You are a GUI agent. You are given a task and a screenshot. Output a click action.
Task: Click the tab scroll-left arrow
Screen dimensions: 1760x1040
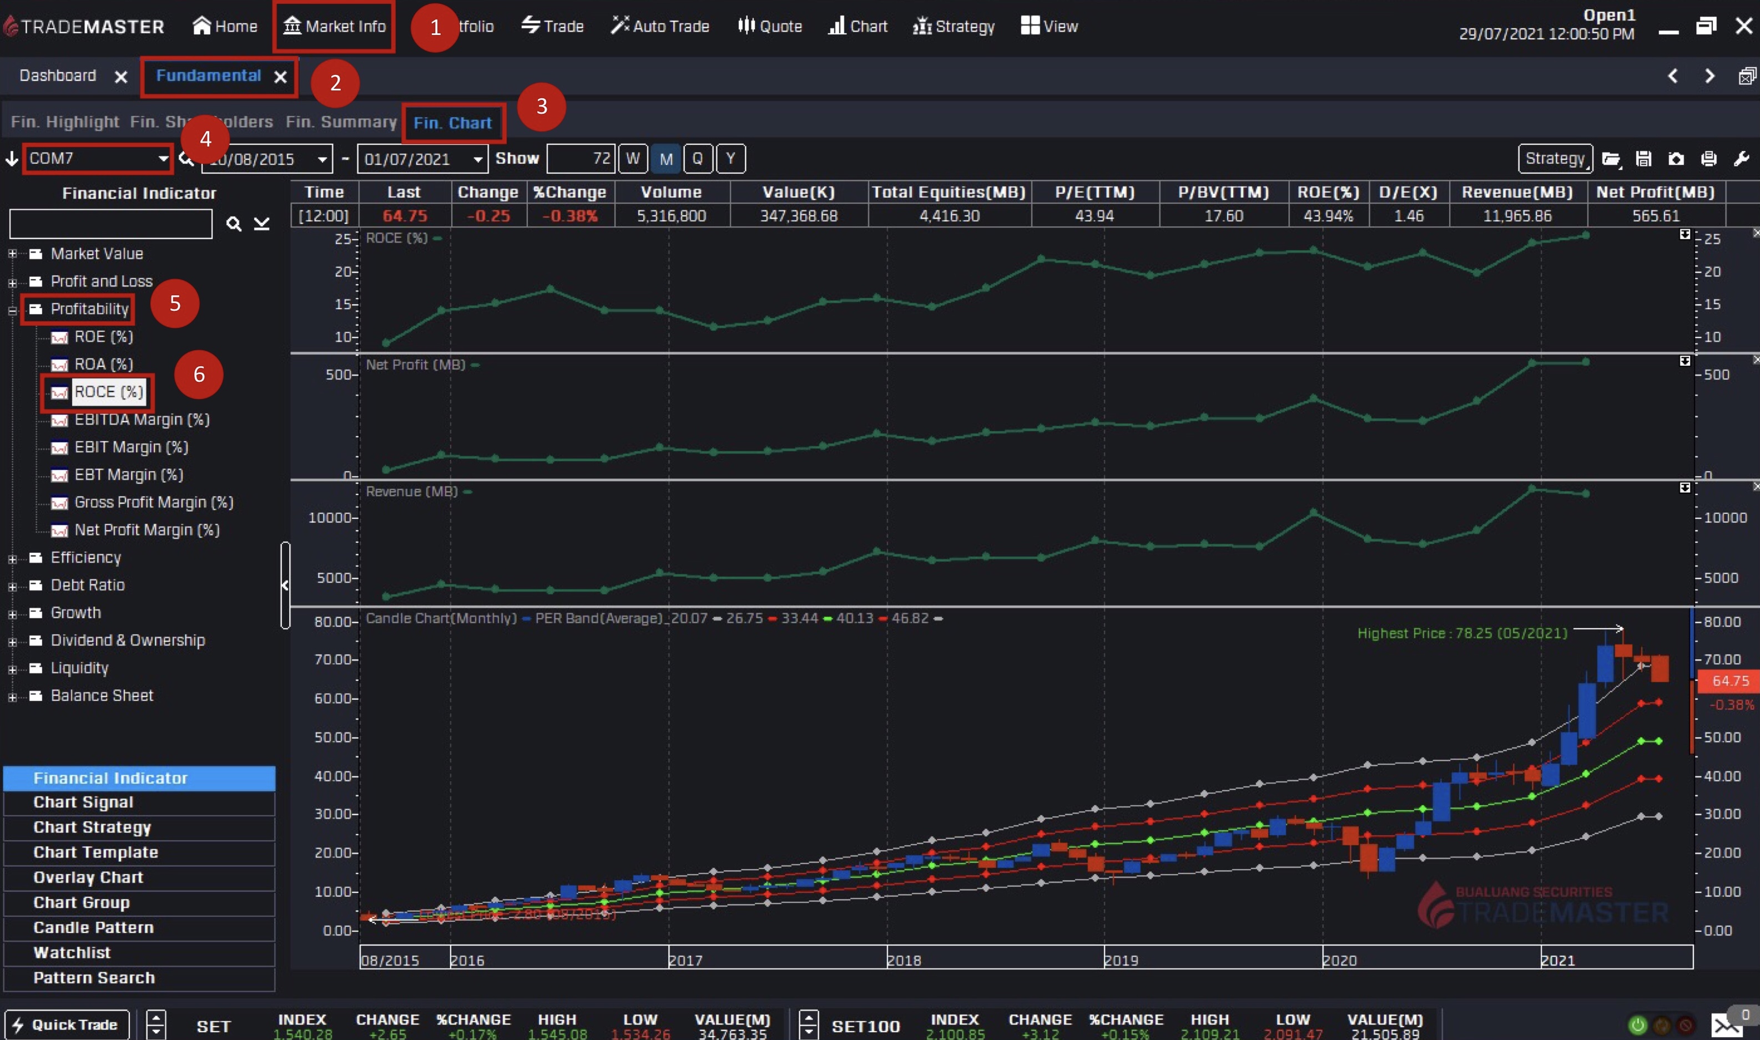[x=1673, y=75]
